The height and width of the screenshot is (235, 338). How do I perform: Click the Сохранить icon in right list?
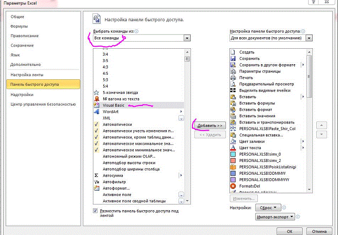[233, 58]
